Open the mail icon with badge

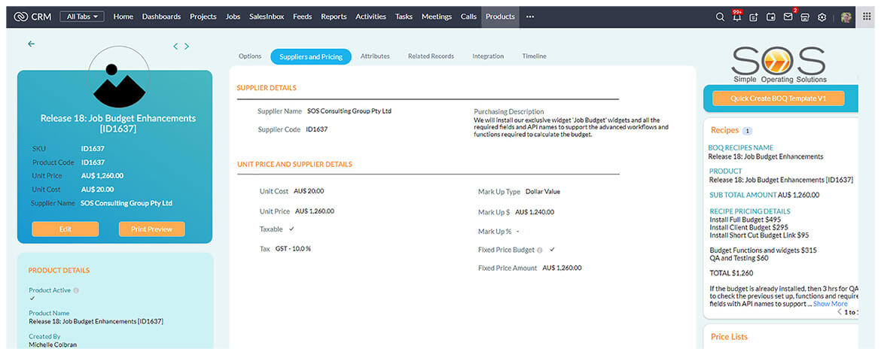788,17
